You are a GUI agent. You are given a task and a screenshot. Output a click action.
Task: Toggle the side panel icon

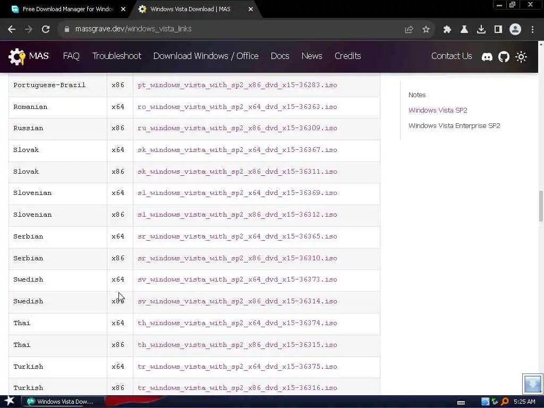(498, 30)
